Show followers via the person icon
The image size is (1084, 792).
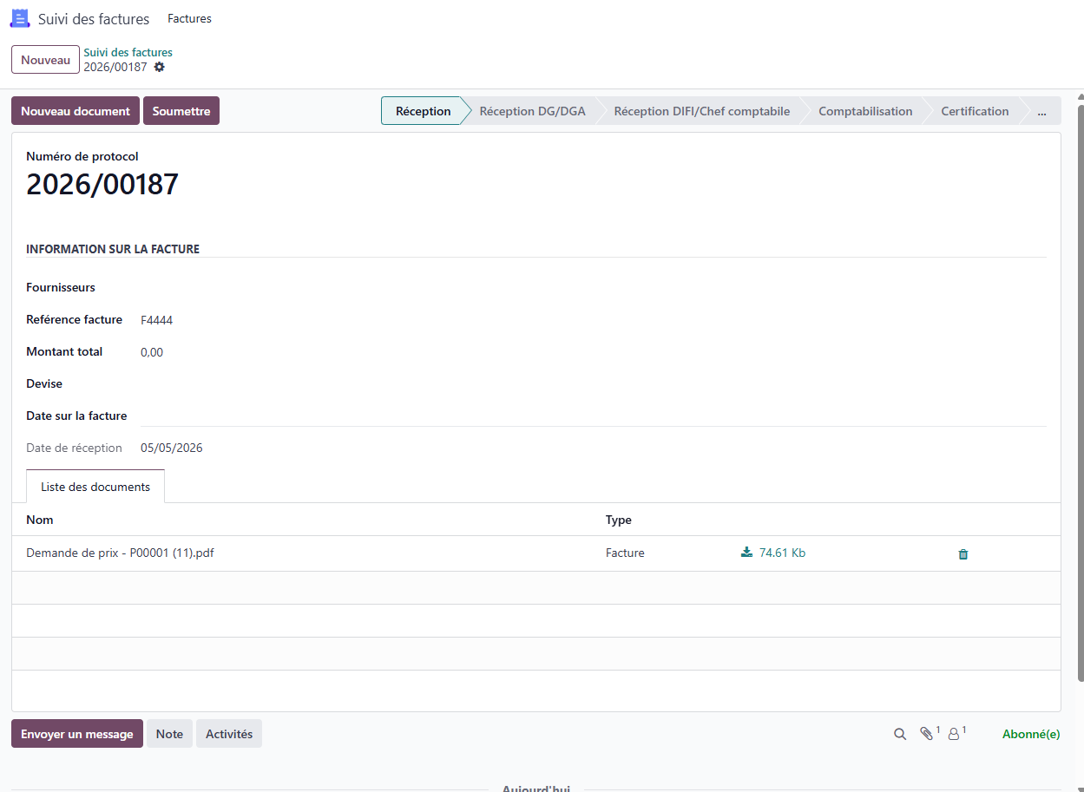tap(955, 734)
